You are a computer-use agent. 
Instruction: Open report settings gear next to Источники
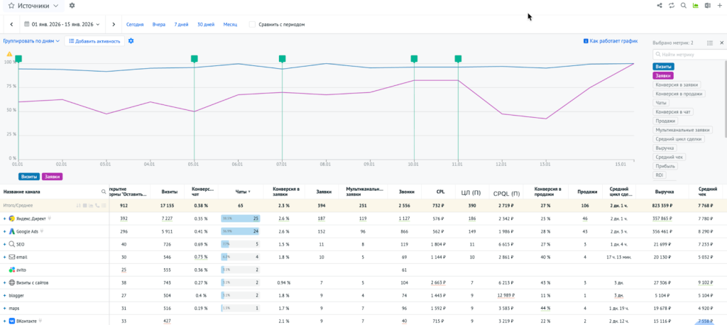(72, 6)
